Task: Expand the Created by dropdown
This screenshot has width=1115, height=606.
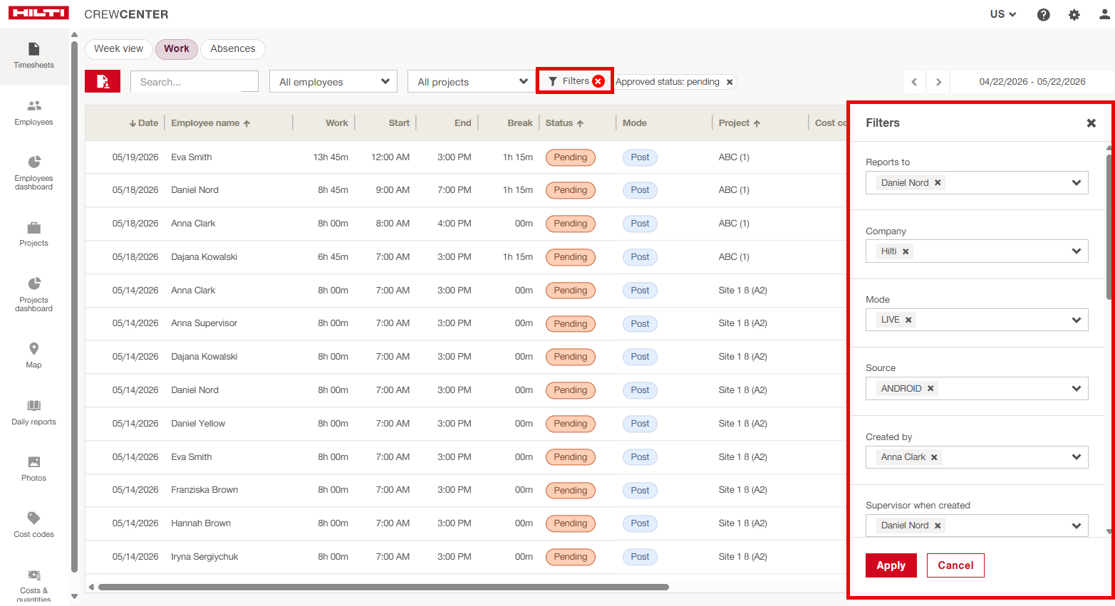Action: 1076,457
